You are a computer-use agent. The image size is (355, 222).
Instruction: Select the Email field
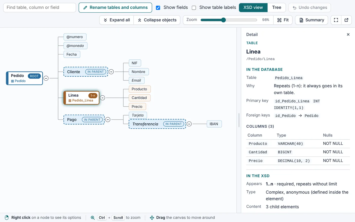pyautogui.click(x=136, y=80)
